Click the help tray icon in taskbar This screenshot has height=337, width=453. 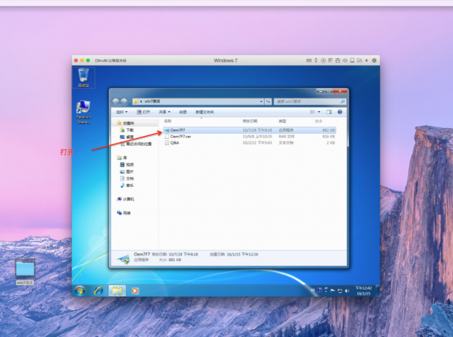(x=319, y=290)
